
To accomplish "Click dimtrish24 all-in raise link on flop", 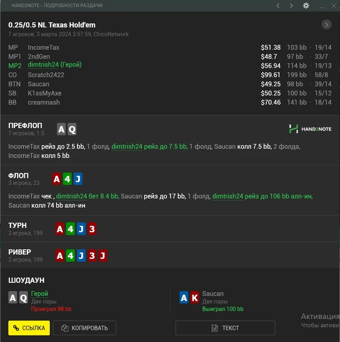I will 263,196.
